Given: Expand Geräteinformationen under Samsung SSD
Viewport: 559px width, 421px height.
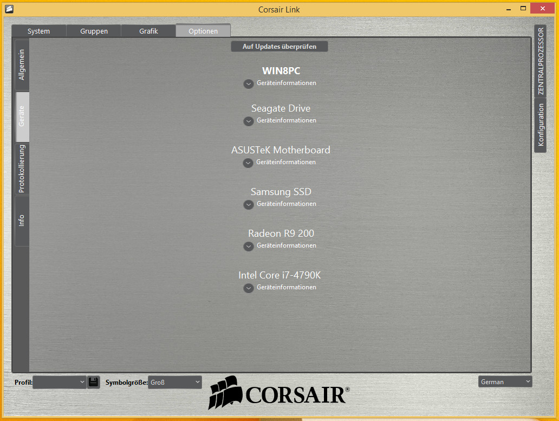Looking at the screenshot, I should tap(249, 205).
